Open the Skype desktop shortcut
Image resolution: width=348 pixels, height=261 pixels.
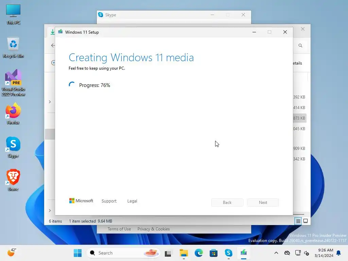tap(13, 147)
